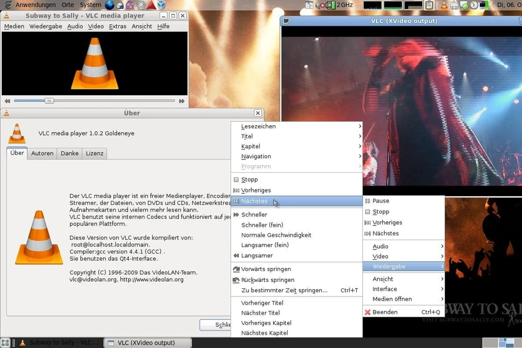Open the web browser globe icon in top panel
522x348 pixels.
[x=109, y=5]
